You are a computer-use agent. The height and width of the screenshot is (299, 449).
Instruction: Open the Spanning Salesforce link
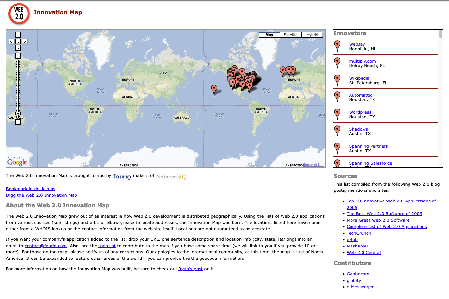(371, 163)
